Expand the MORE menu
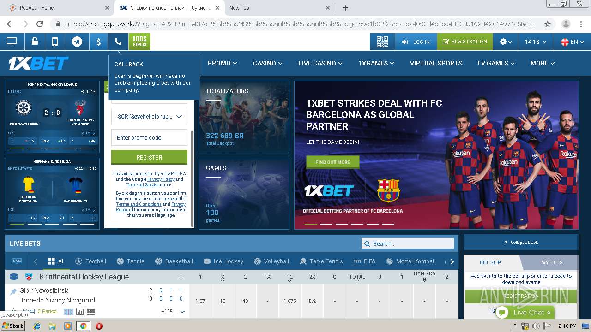Viewport: 591px width, 332px height. pos(543,63)
